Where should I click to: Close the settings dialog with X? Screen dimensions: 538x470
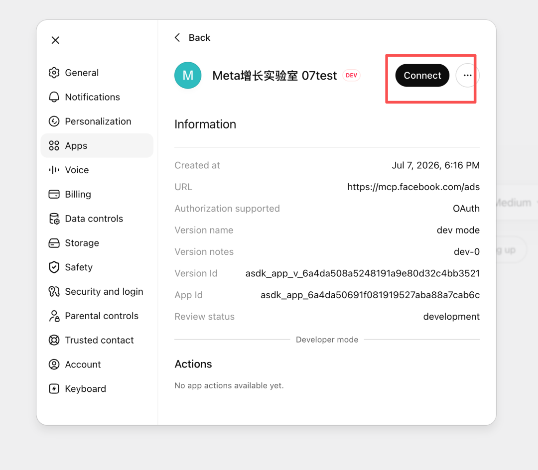pos(55,40)
